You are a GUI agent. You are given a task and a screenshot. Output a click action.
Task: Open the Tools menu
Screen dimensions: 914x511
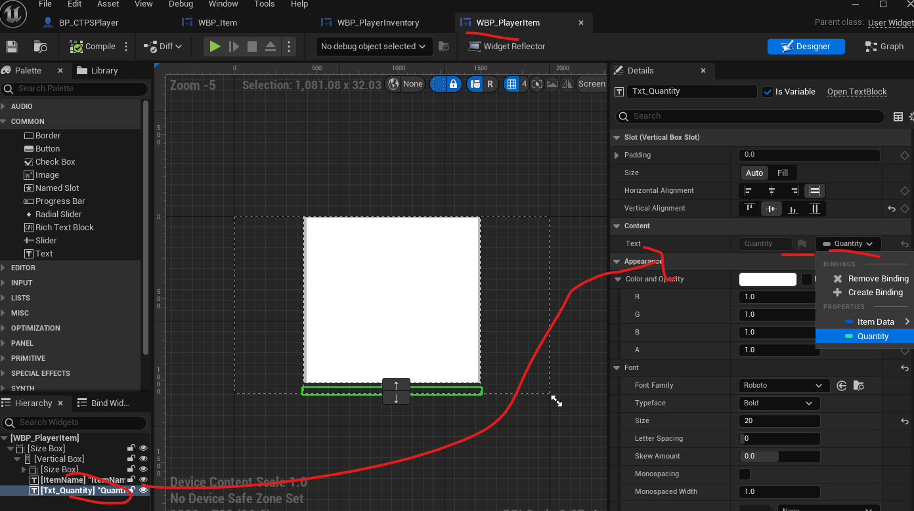(265, 4)
